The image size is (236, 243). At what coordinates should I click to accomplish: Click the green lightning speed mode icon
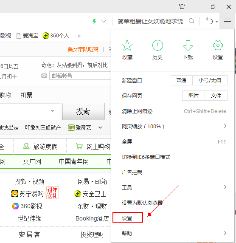pos(94,21)
